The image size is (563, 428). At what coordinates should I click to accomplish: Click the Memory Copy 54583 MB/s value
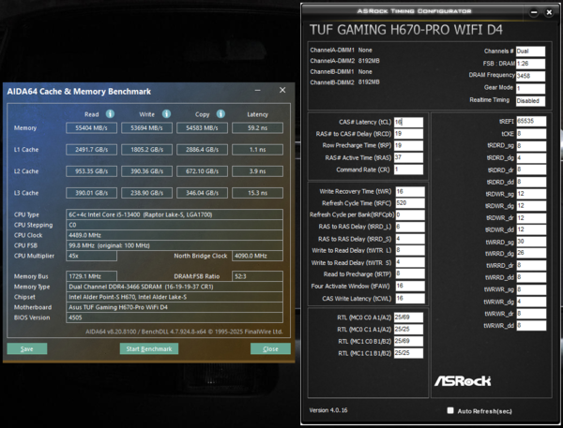202,128
